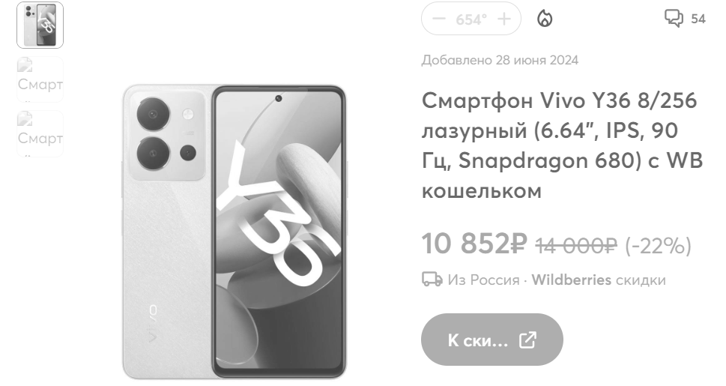Open the Wildberries store link

[572, 280]
